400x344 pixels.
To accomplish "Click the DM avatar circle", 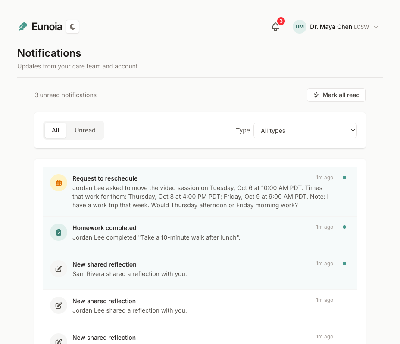I will coord(300,27).
